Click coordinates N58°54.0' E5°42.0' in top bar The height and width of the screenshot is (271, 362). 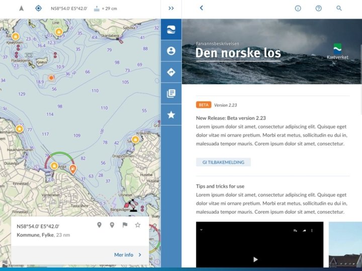click(69, 9)
